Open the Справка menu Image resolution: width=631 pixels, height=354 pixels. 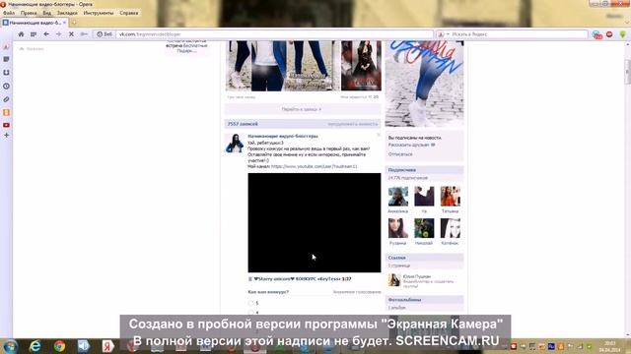tap(129, 13)
